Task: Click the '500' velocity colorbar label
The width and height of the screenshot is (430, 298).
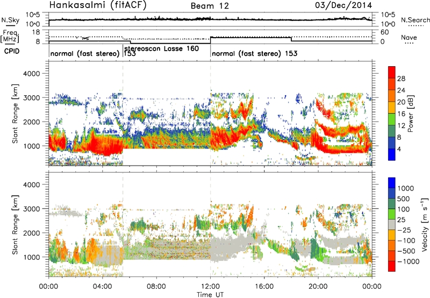Action: 404,198
